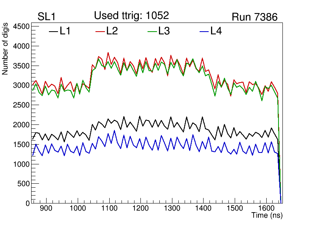
Task: Click the 'Used ttrig: 1052' plot title
Action: point(131,15)
